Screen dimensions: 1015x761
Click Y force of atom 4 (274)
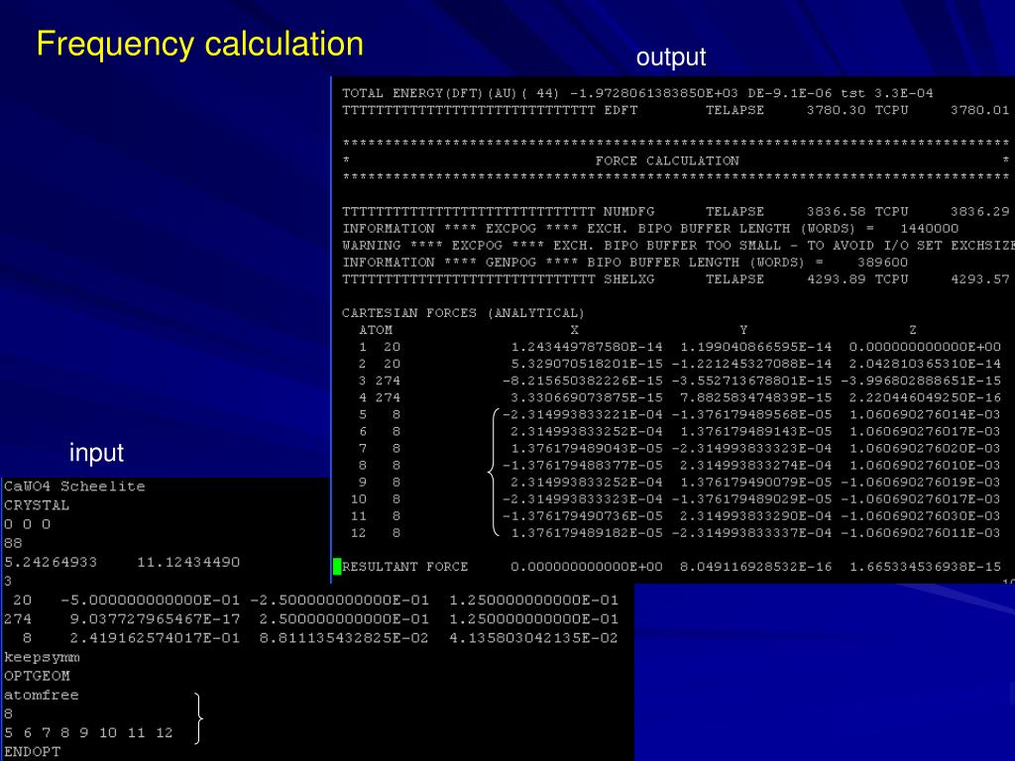(x=755, y=397)
